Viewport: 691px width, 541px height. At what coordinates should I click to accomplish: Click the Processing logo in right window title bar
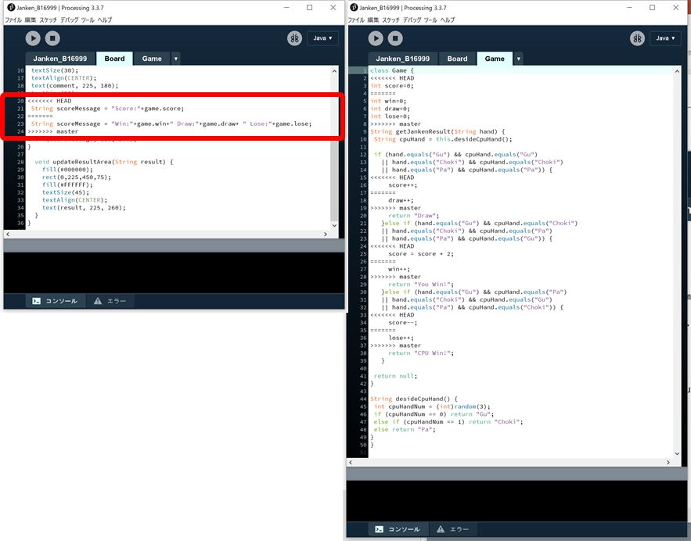click(352, 7)
